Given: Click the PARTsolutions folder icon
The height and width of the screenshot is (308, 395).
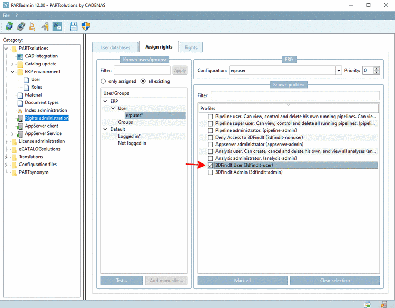Looking at the screenshot, I should [x=14, y=49].
